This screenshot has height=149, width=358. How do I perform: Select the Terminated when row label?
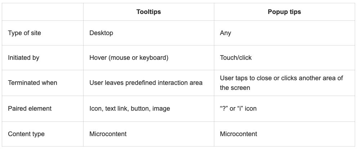32,83
